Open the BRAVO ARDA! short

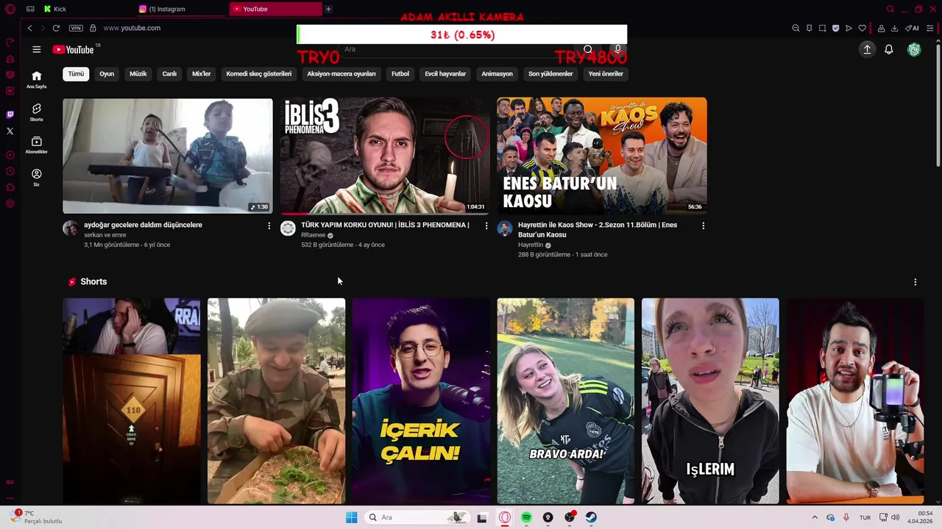click(565, 401)
